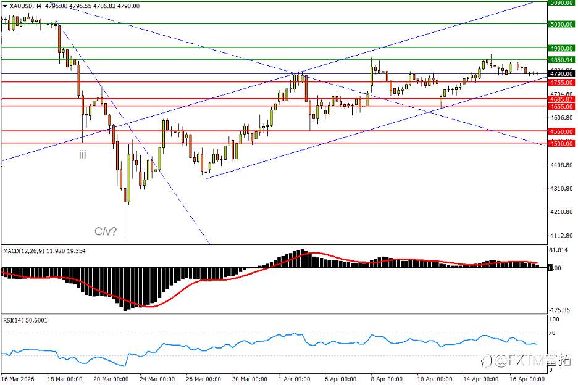Image resolution: width=578 pixels, height=385 pixels.
Task: Click the 10 Apr 00:00 date label
Action: pyautogui.click(x=434, y=379)
